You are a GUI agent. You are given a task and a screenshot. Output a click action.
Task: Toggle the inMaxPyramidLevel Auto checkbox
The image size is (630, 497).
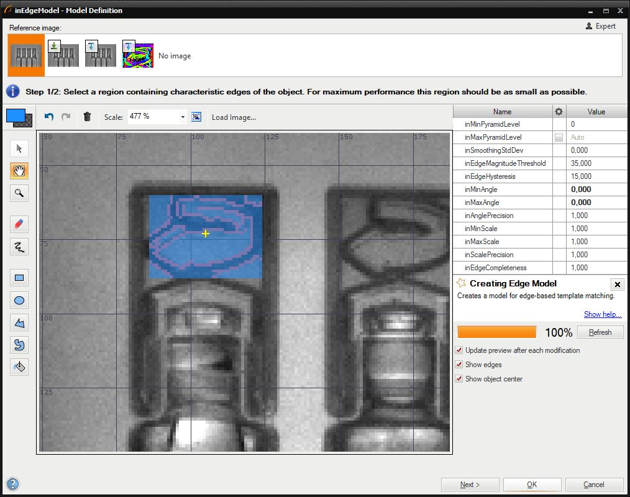[559, 137]
